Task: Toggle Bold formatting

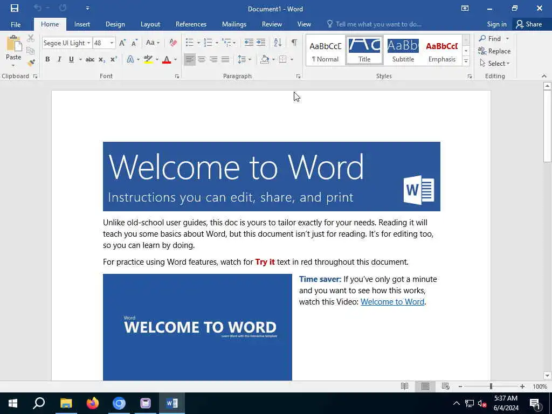Action: coord(47,59)
